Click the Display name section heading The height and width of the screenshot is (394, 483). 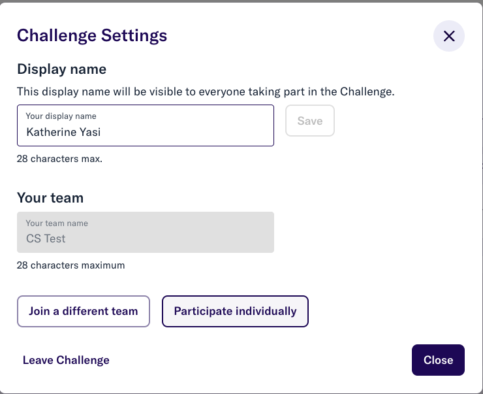(61, 69)
